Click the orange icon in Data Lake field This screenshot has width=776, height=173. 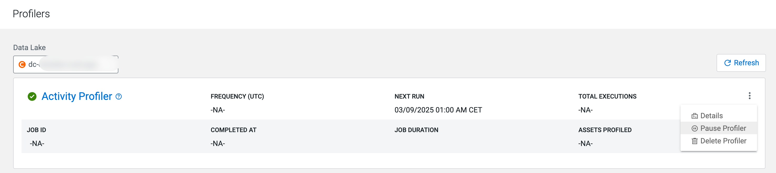(22, 64)
